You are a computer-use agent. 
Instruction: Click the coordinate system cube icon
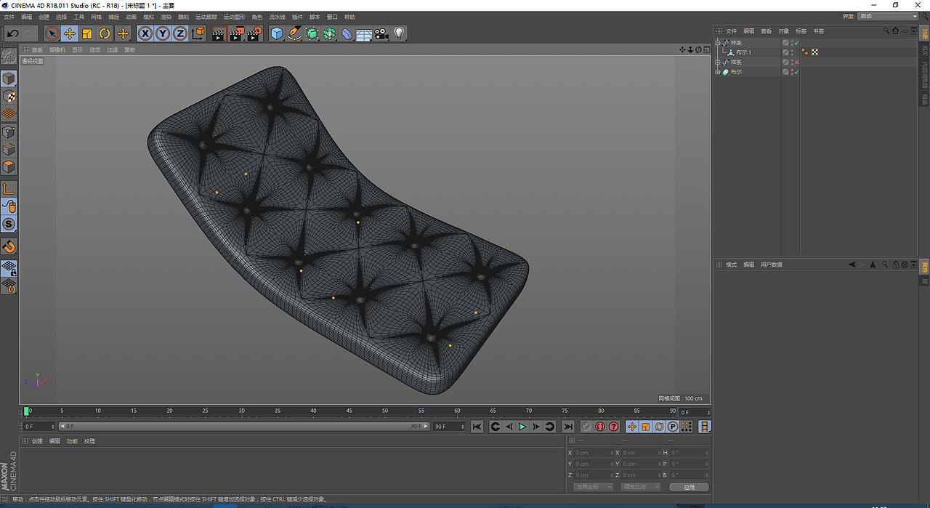pos(198,33)
